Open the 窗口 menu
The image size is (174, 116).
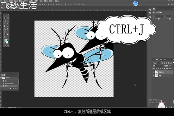pyautogui.click(x=51, y=1)
